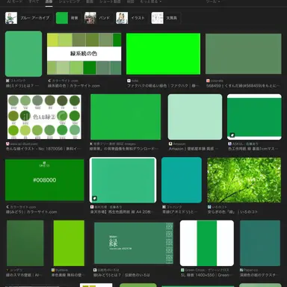Select the 文房具 filter chip

[166, 18]
